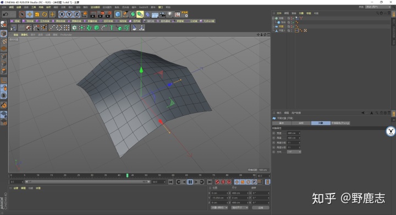Select the Rotate tool icon
This screenshot has width=396, height=215.
pos(45,14)
